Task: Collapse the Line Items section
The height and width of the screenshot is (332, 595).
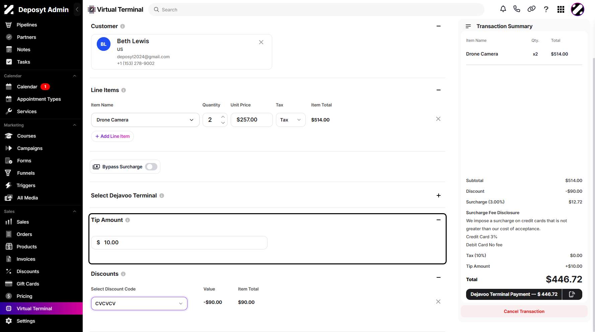Action: click(439, 90)
